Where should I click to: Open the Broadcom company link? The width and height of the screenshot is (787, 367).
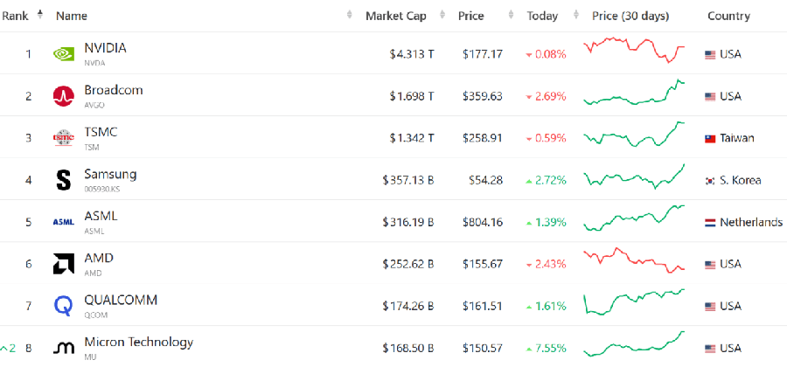pos(114,90)
